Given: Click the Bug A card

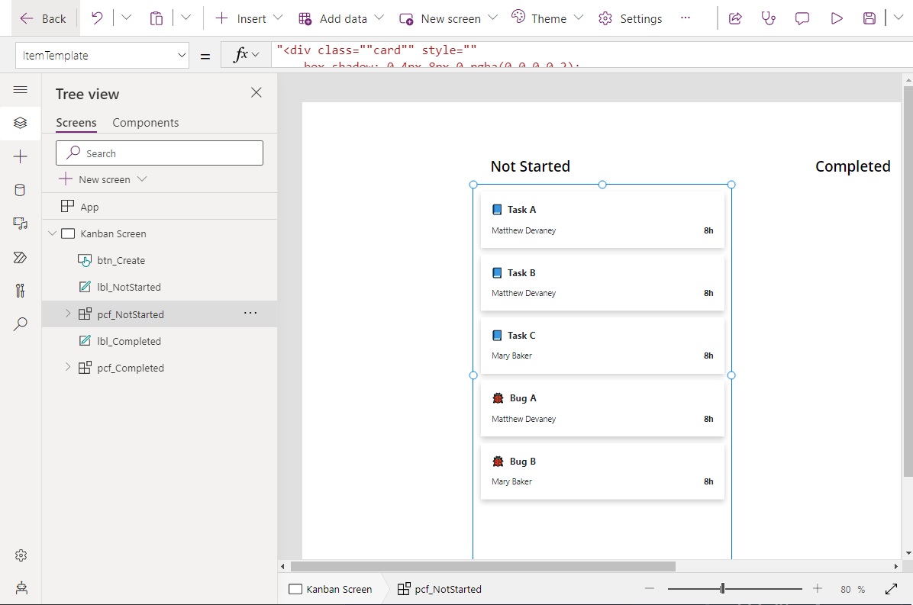Looking at the screenshot, I should tap(602, 408).
